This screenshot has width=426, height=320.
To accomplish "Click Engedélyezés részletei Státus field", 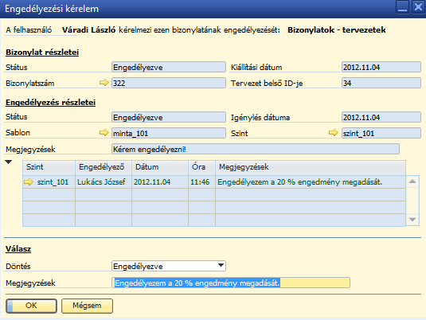I will pos(169,117).
